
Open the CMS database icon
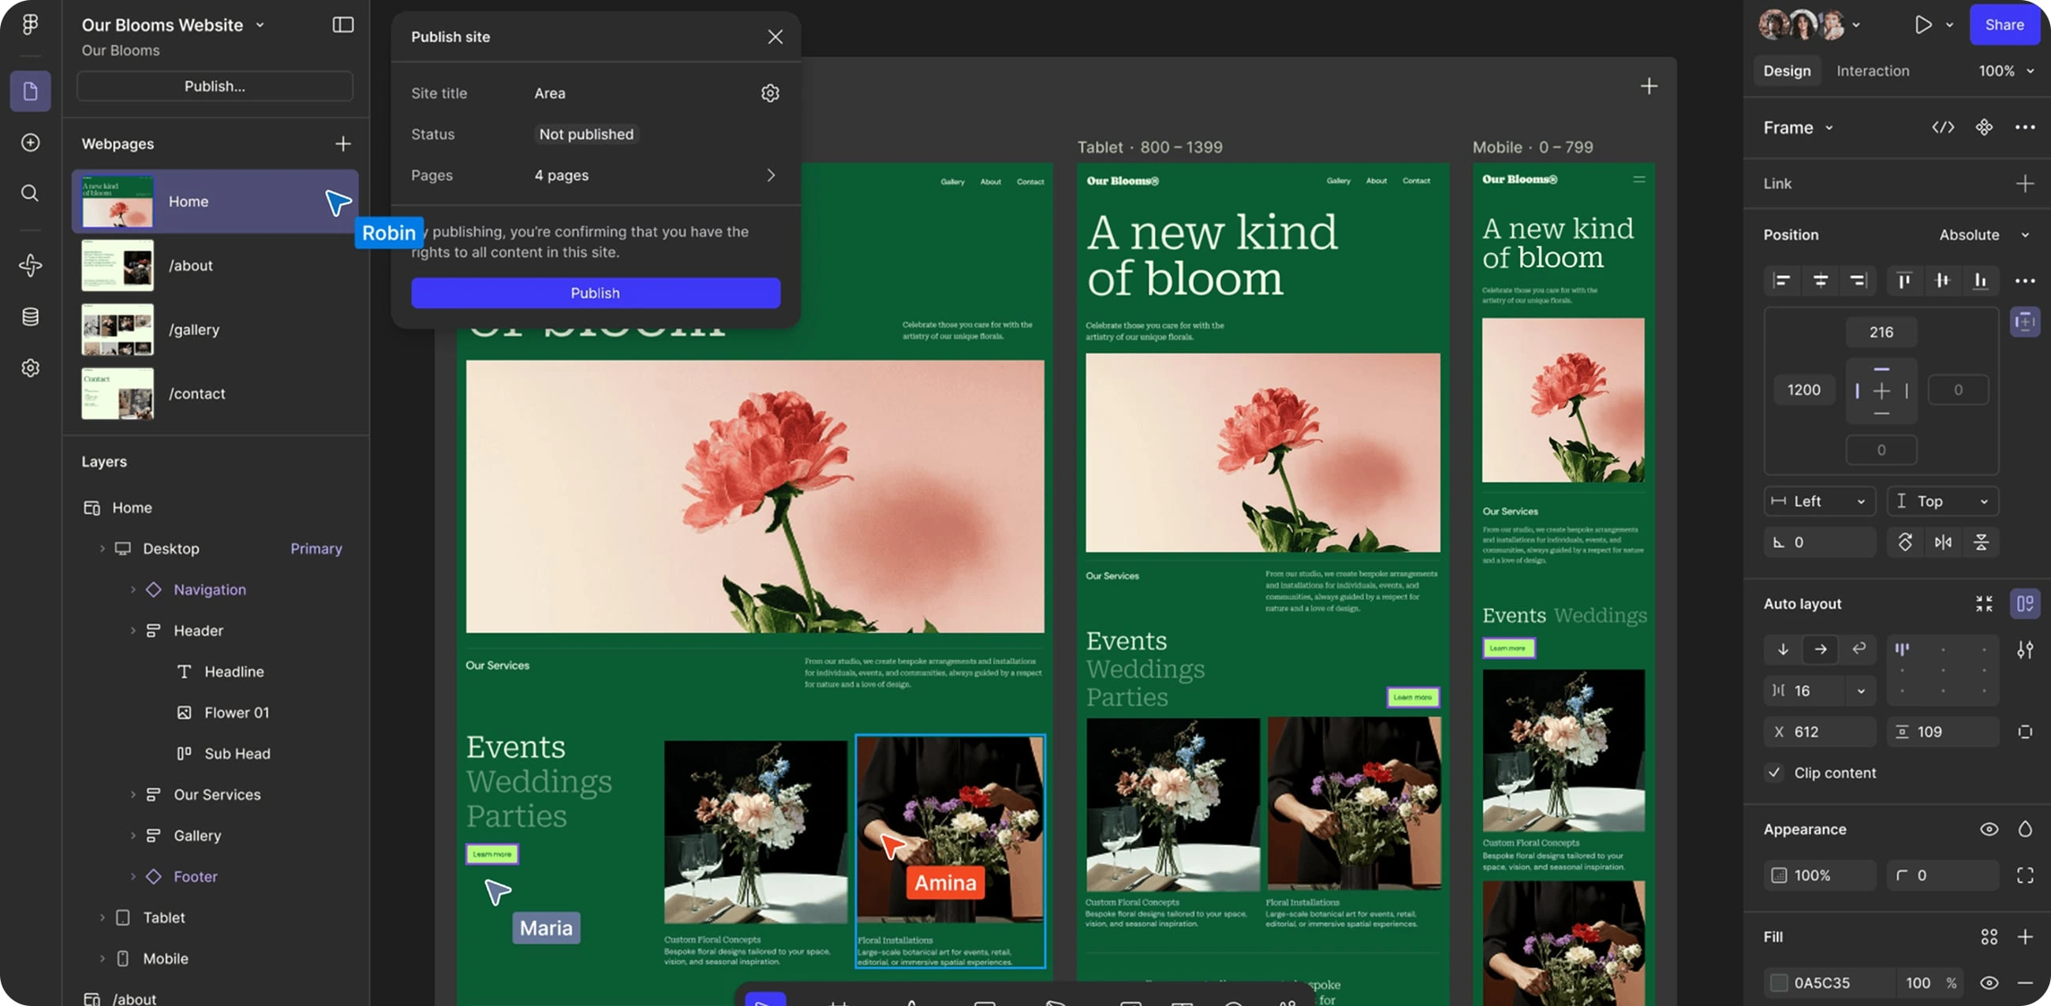point(29,317)
